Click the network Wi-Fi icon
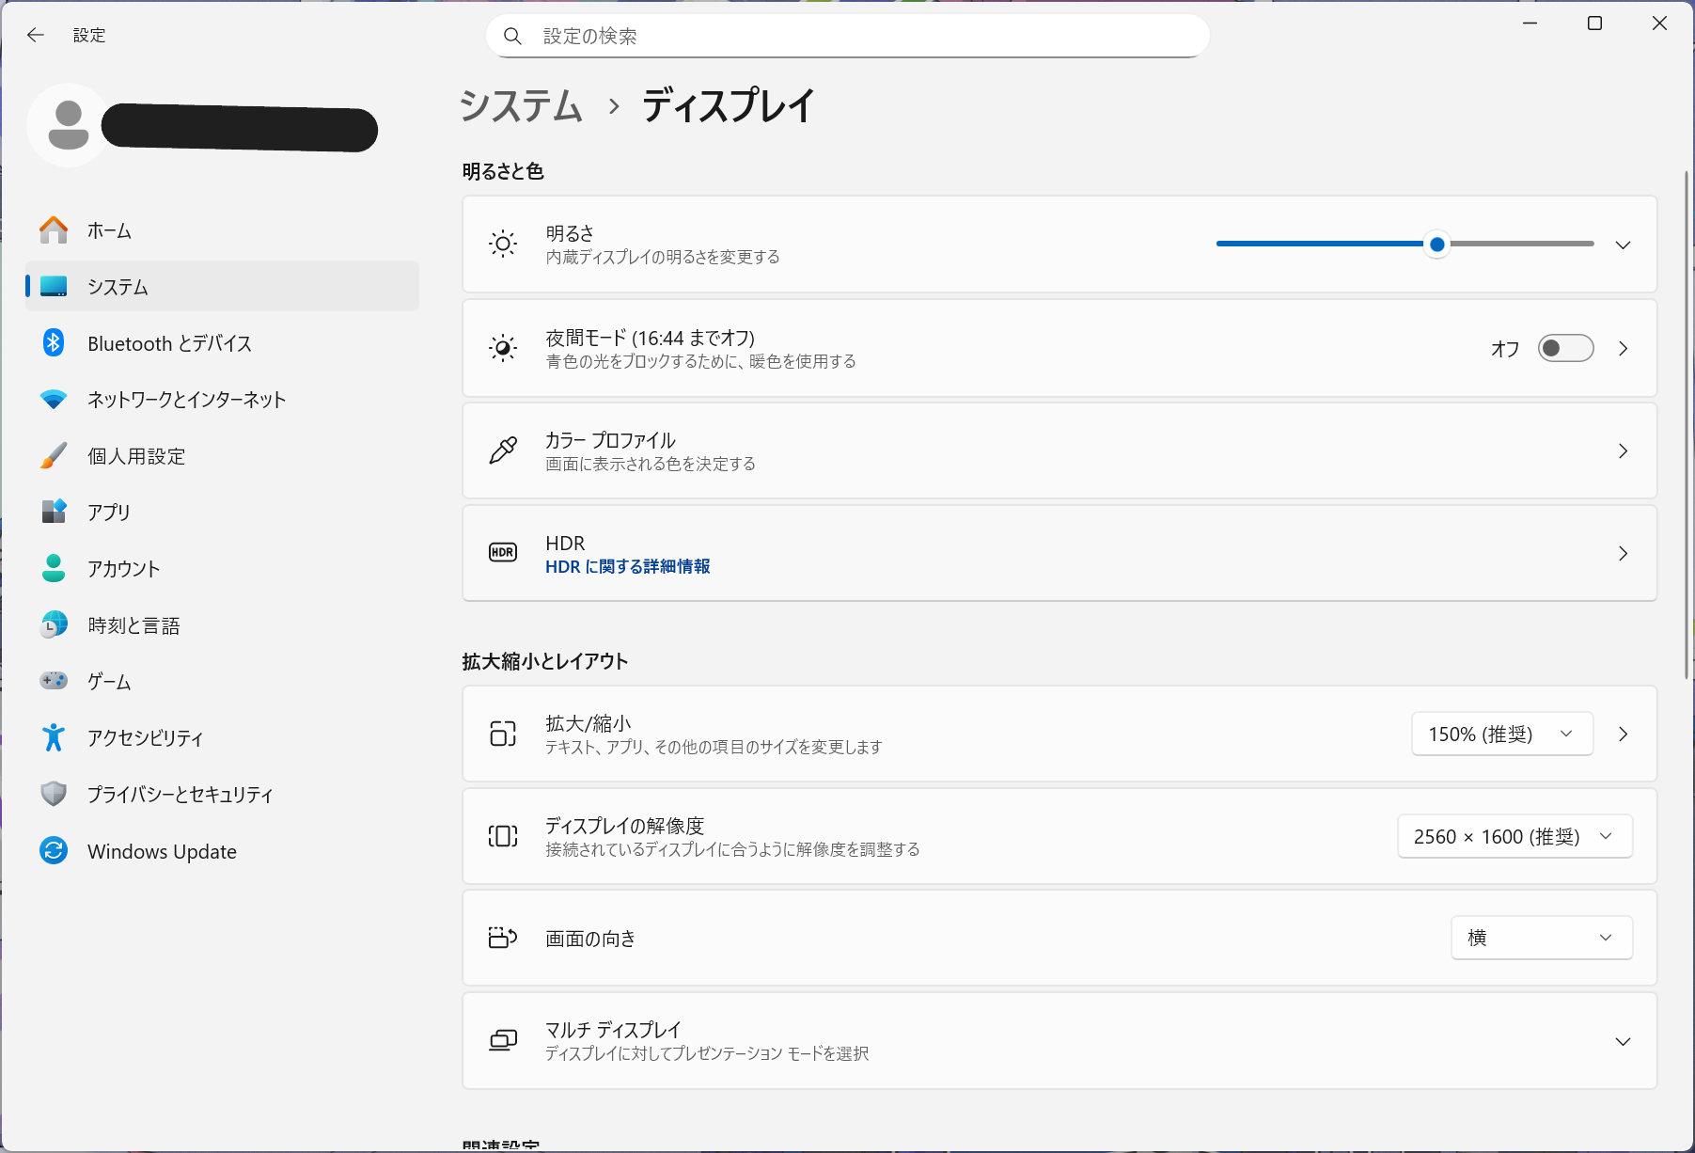Viewport: 1695px width, 1153px height. [54, 400]
